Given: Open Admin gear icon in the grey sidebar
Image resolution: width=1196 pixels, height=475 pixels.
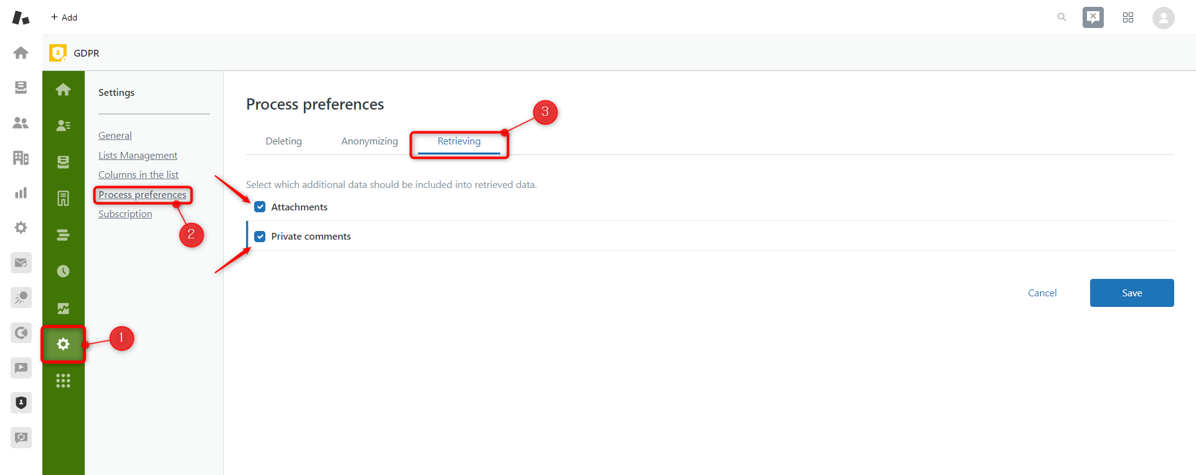Looking at the screenshot, I should coord(21,227).
